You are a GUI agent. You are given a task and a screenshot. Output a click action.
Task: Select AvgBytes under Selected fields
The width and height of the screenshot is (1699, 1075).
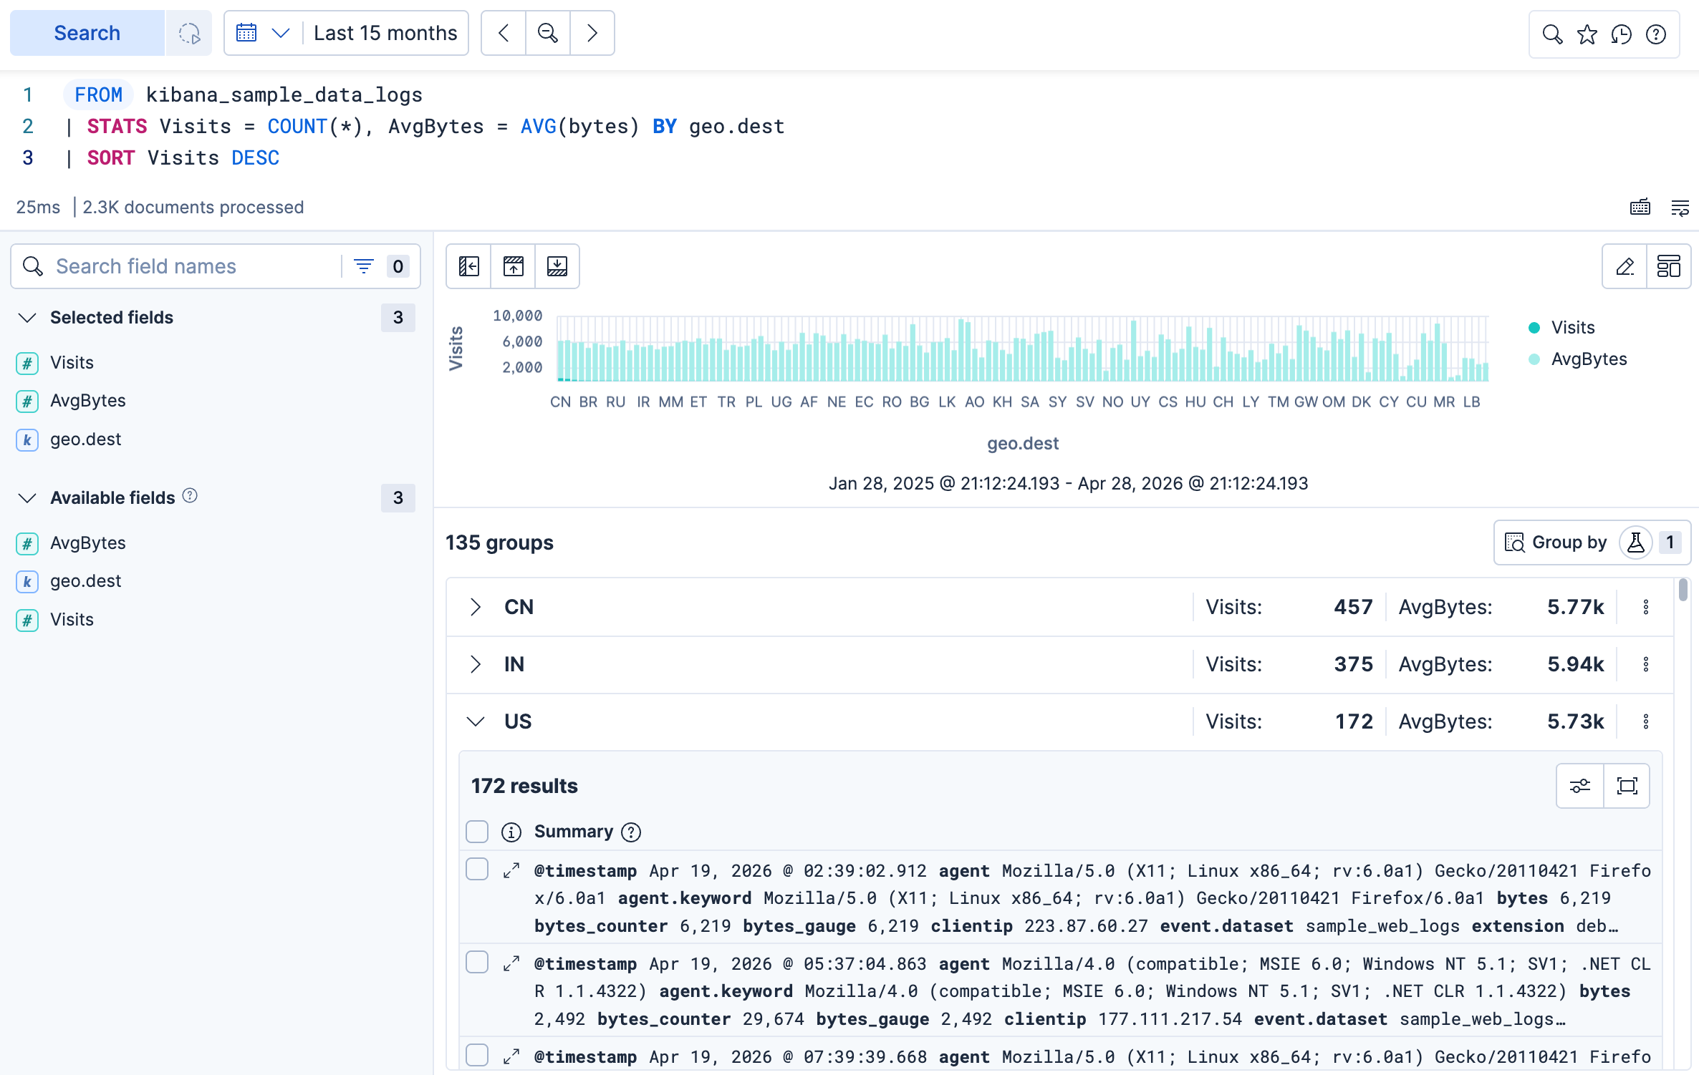87,401
